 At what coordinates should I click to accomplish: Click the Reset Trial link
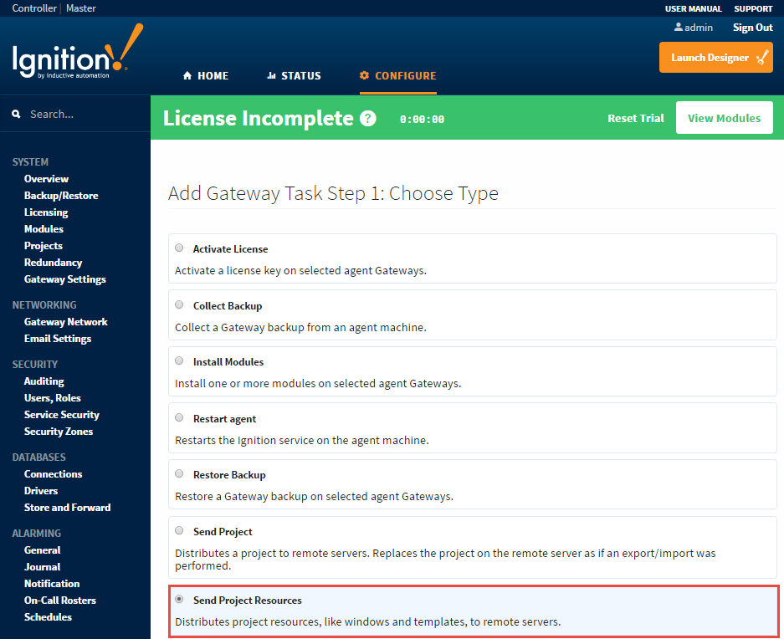(x=635, y=118)
